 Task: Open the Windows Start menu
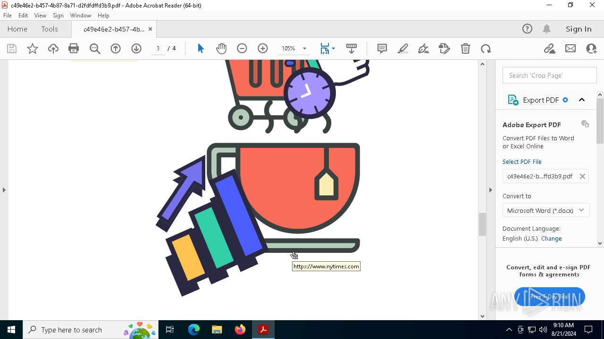click(x=11, y=330)
